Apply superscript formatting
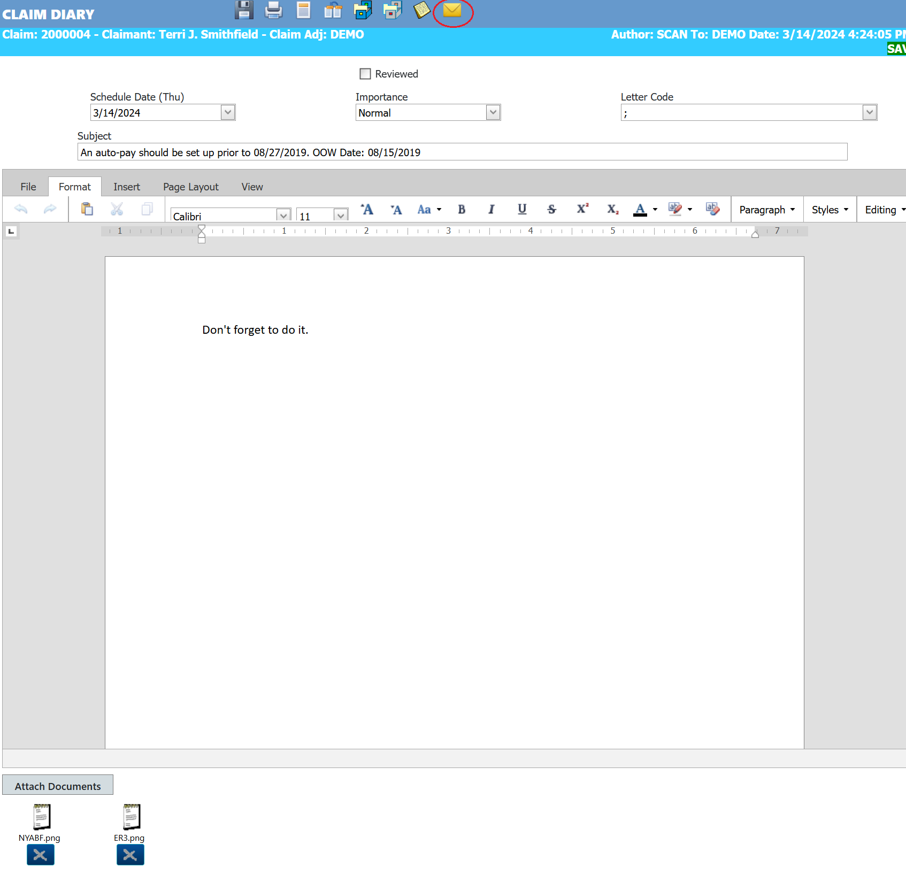906x875 pixels. (x=582, y=209)
